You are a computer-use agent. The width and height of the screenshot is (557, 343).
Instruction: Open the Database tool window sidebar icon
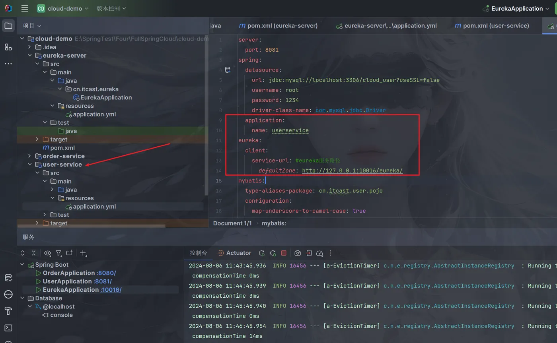pos(8,277)
